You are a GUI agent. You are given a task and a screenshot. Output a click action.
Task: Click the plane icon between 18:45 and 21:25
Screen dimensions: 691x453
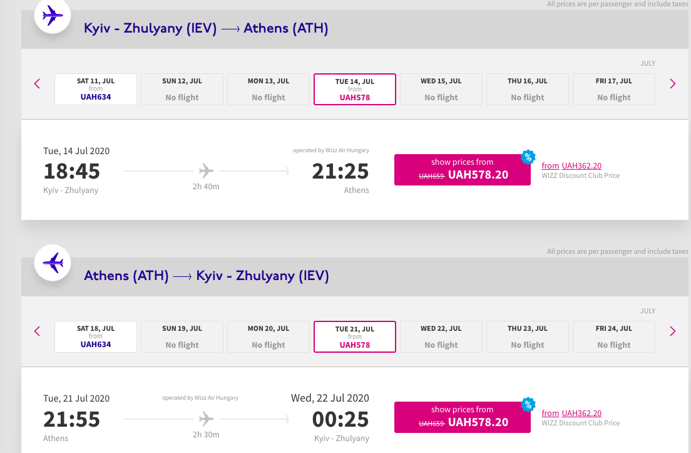207,170
